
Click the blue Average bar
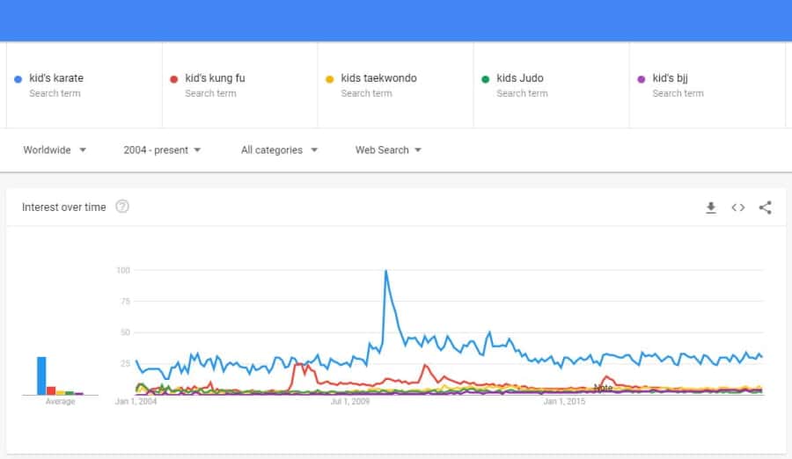point(41,375)
